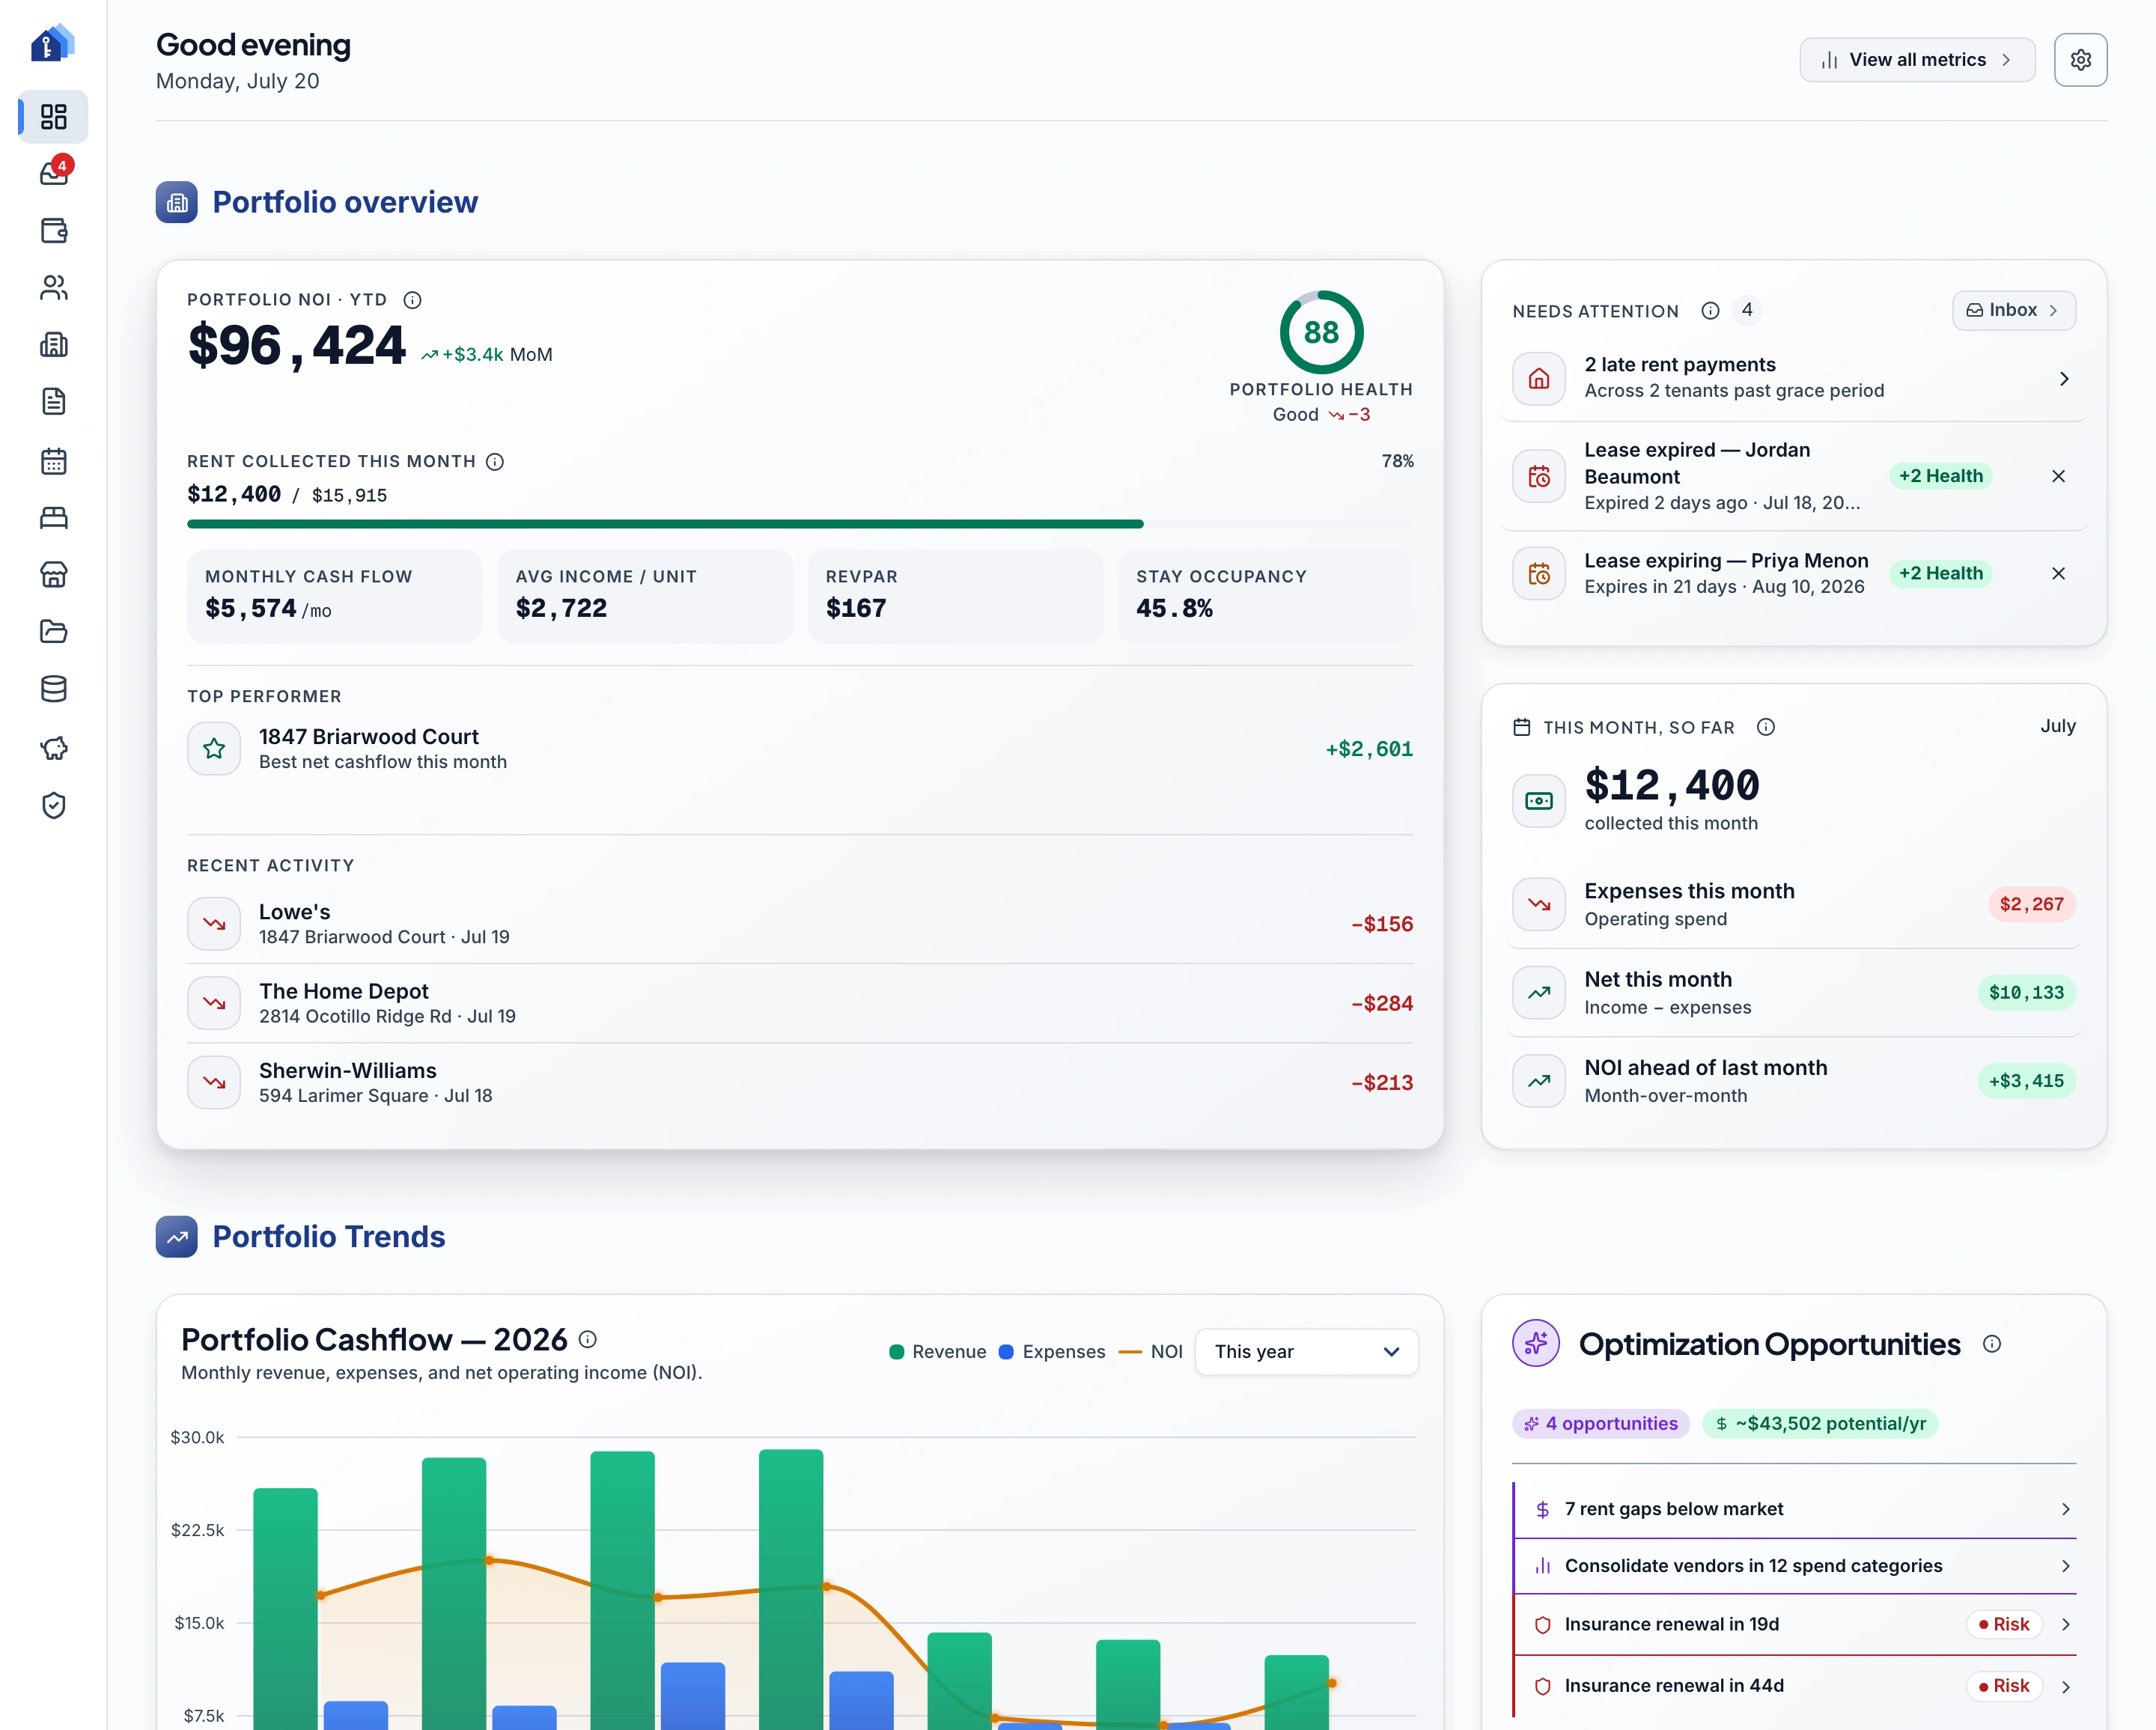
Task: Toggle Expenses series in chart legend
Action: [x=1052, y=1352]
